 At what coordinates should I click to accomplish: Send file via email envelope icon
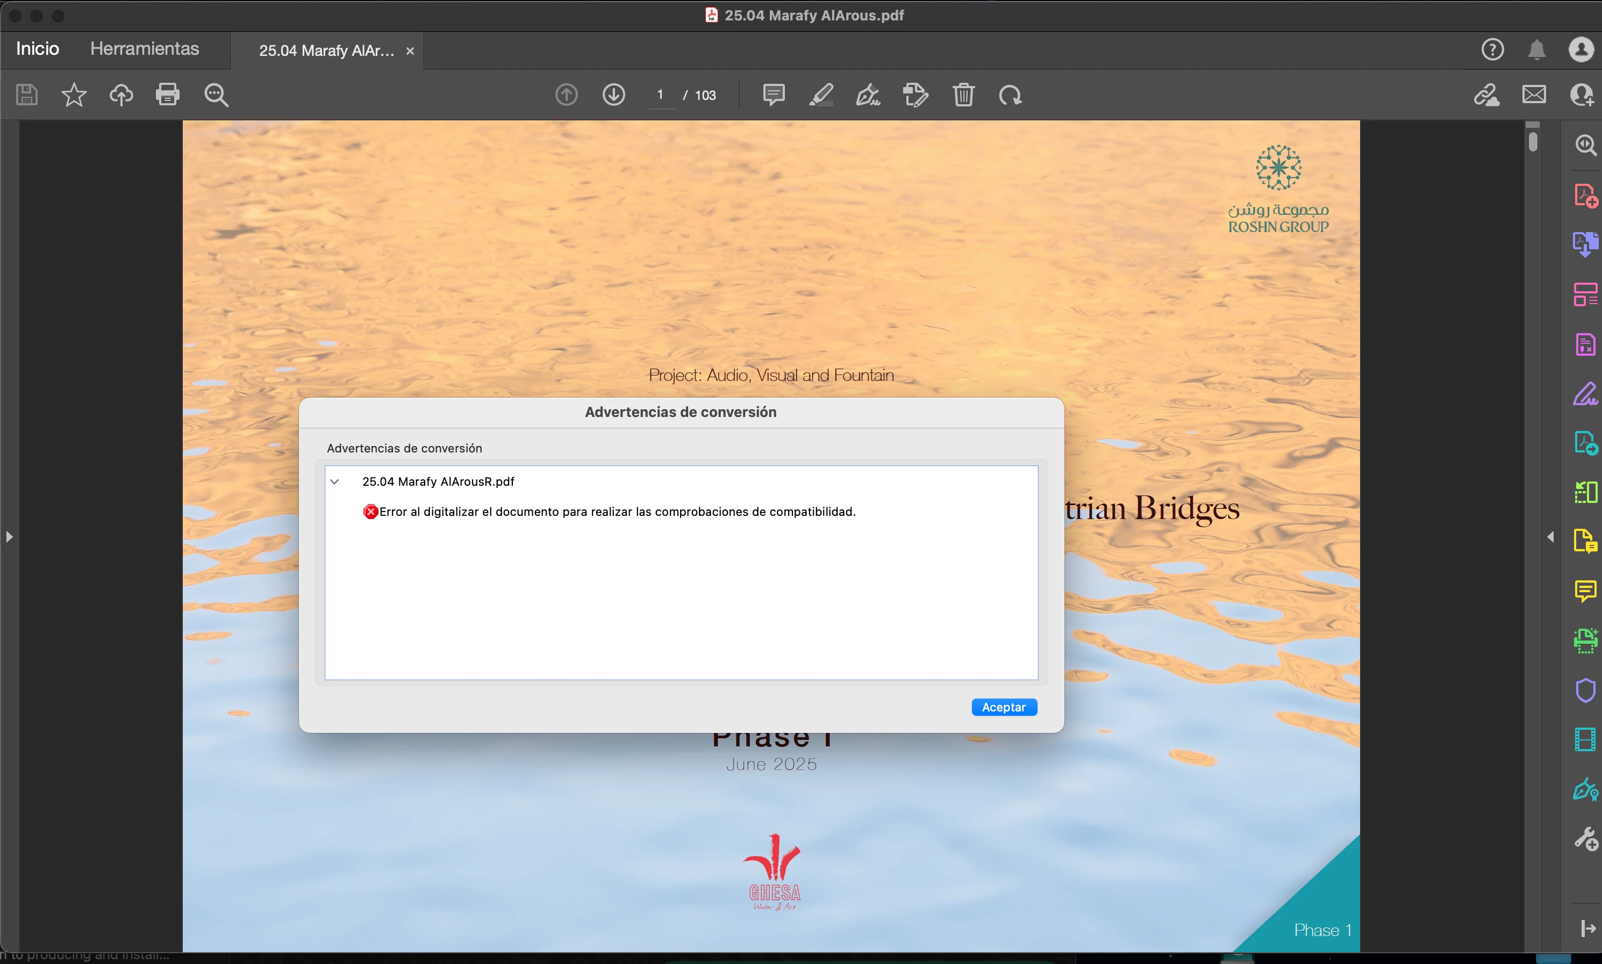click(x=1534, y=95)
